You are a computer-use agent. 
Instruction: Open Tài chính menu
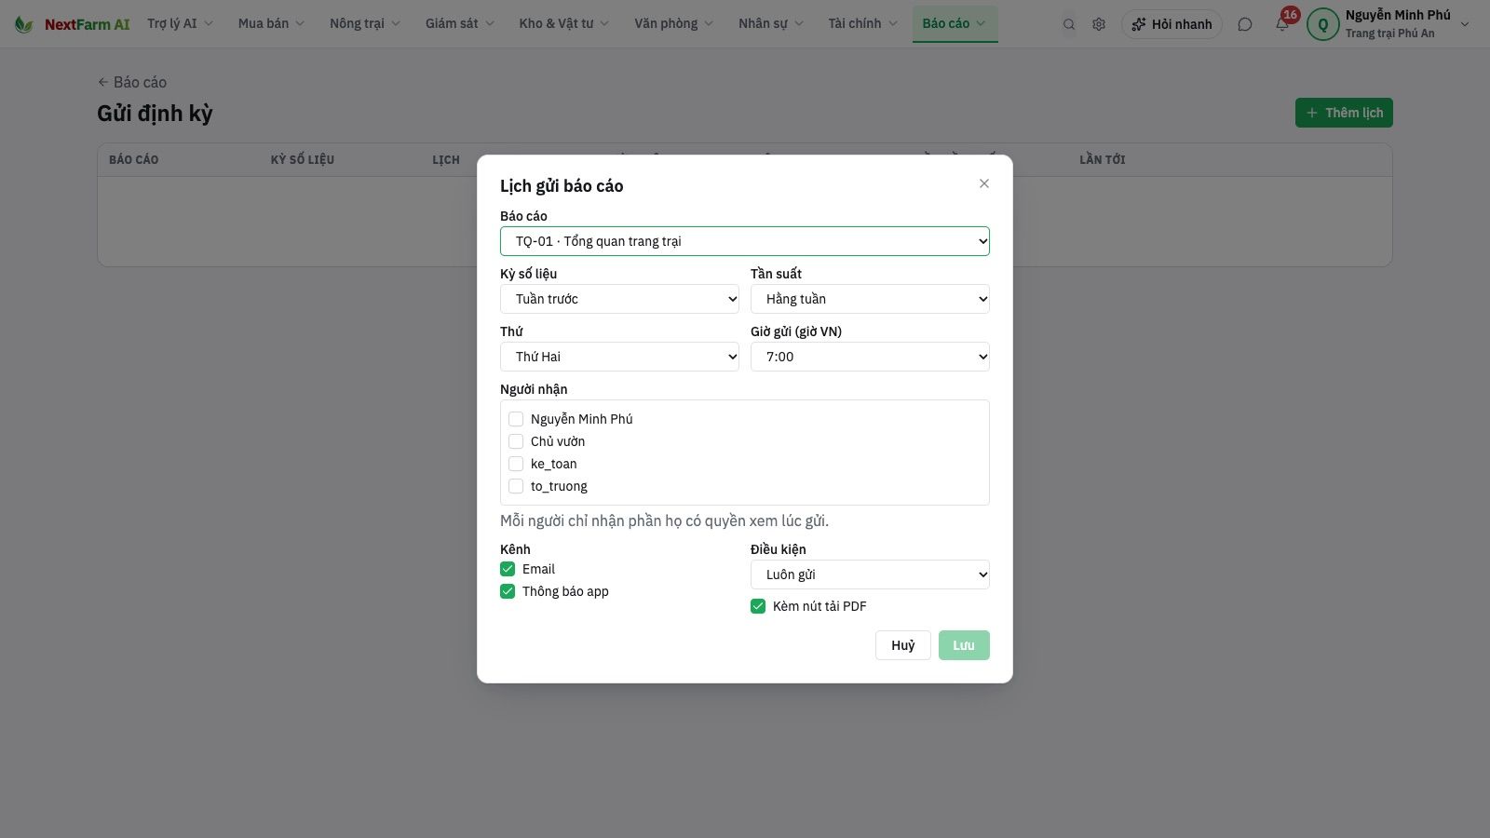click(x=863, y=23)
